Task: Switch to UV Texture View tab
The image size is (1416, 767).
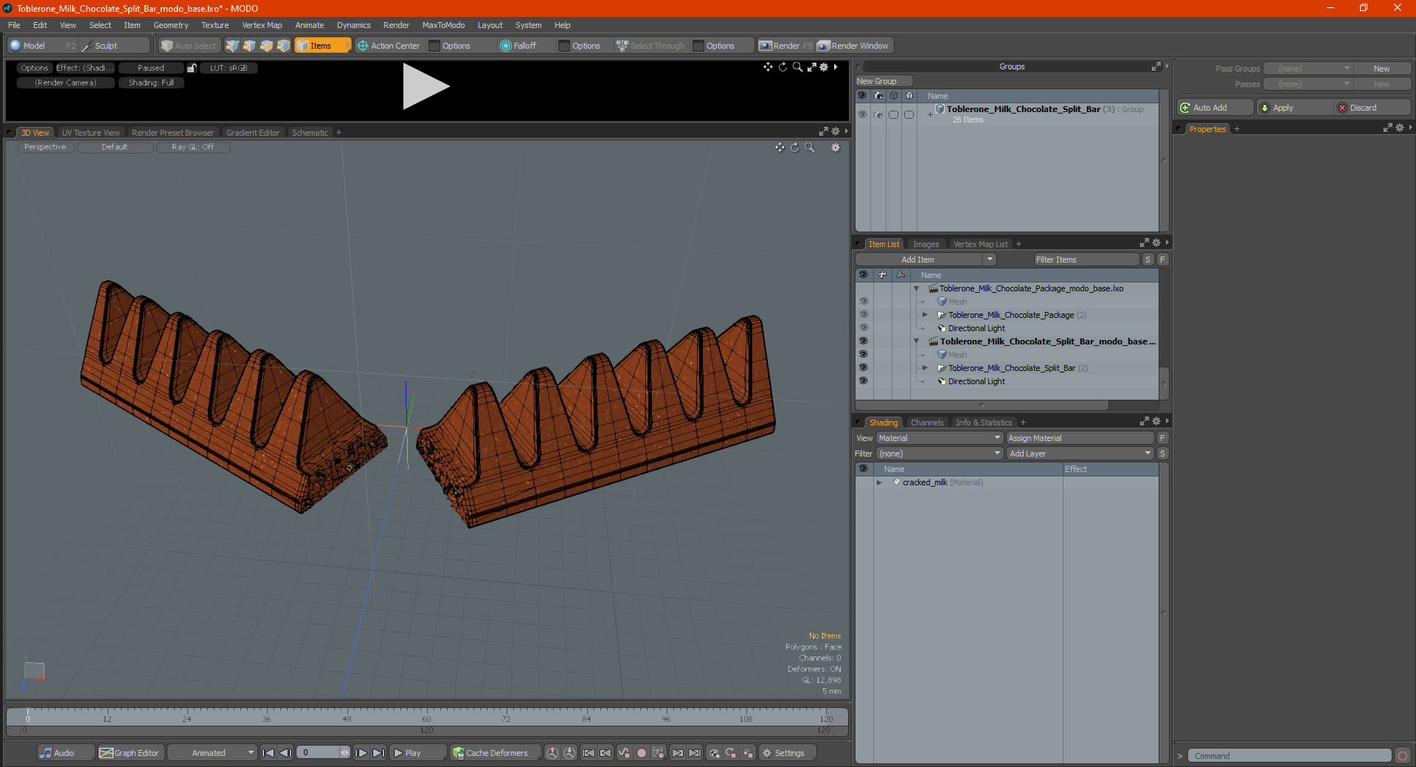Action: point(91,133)
